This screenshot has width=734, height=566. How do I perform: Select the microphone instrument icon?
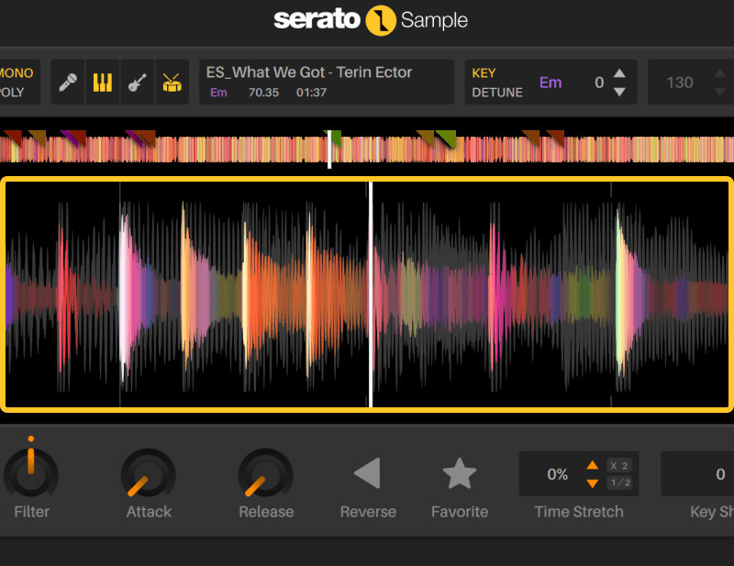coord(67,82)
